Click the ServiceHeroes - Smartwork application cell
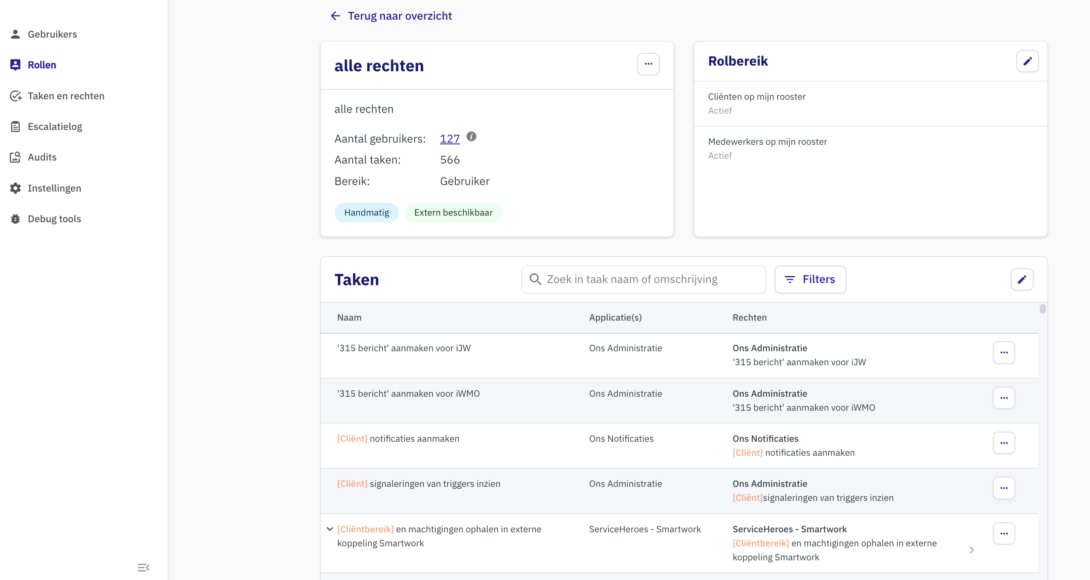The width and height of the screenshot is (1090, 580). click(645, 529)
